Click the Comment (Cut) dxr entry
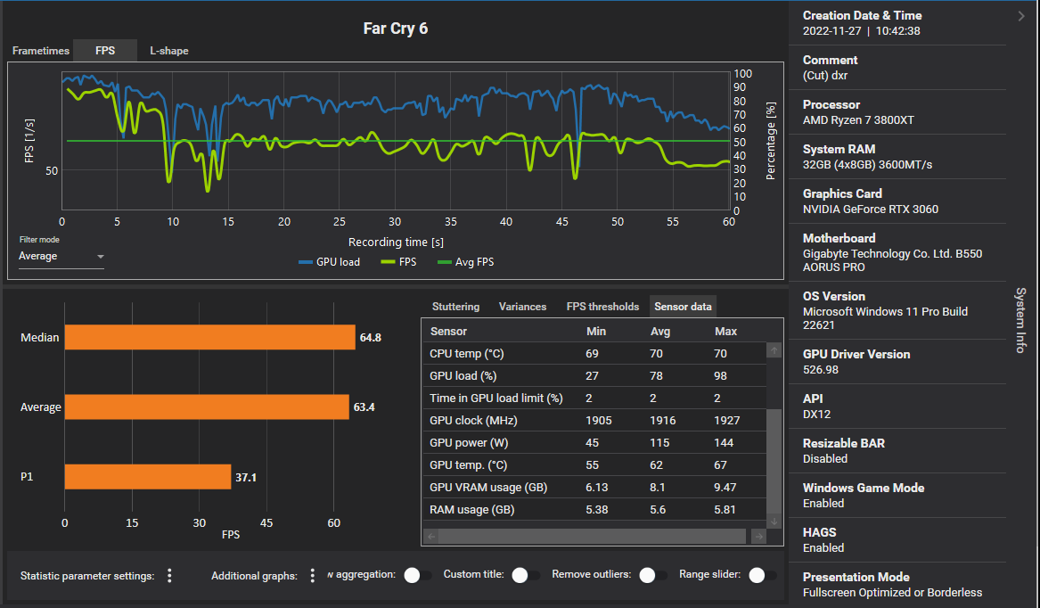 point(897,67)
